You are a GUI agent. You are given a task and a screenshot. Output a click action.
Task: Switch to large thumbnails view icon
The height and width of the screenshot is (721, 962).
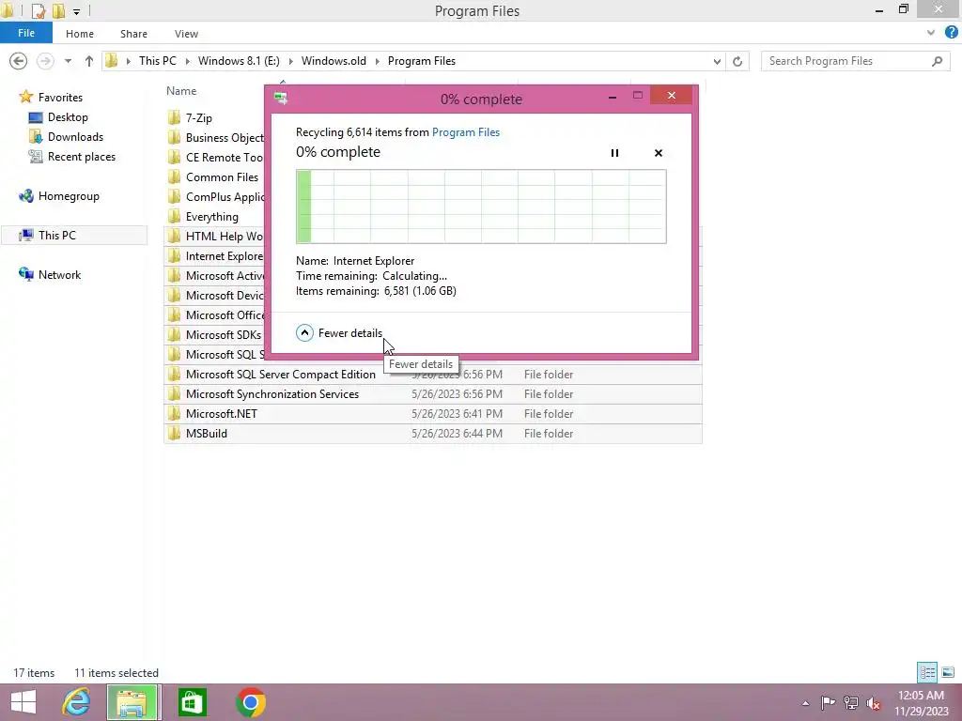pyautogui.click(x=948, y=672)
